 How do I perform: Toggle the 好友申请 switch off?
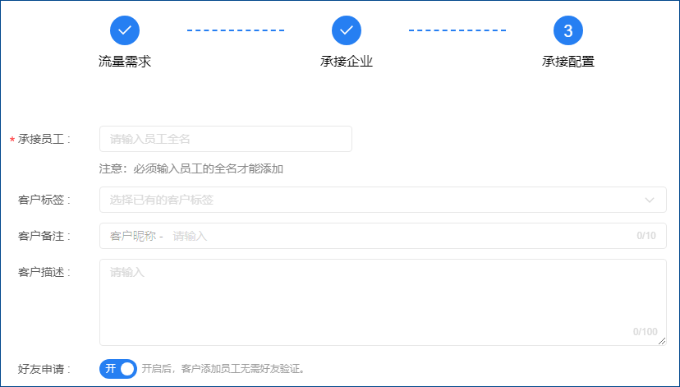[x=118, y=369]
